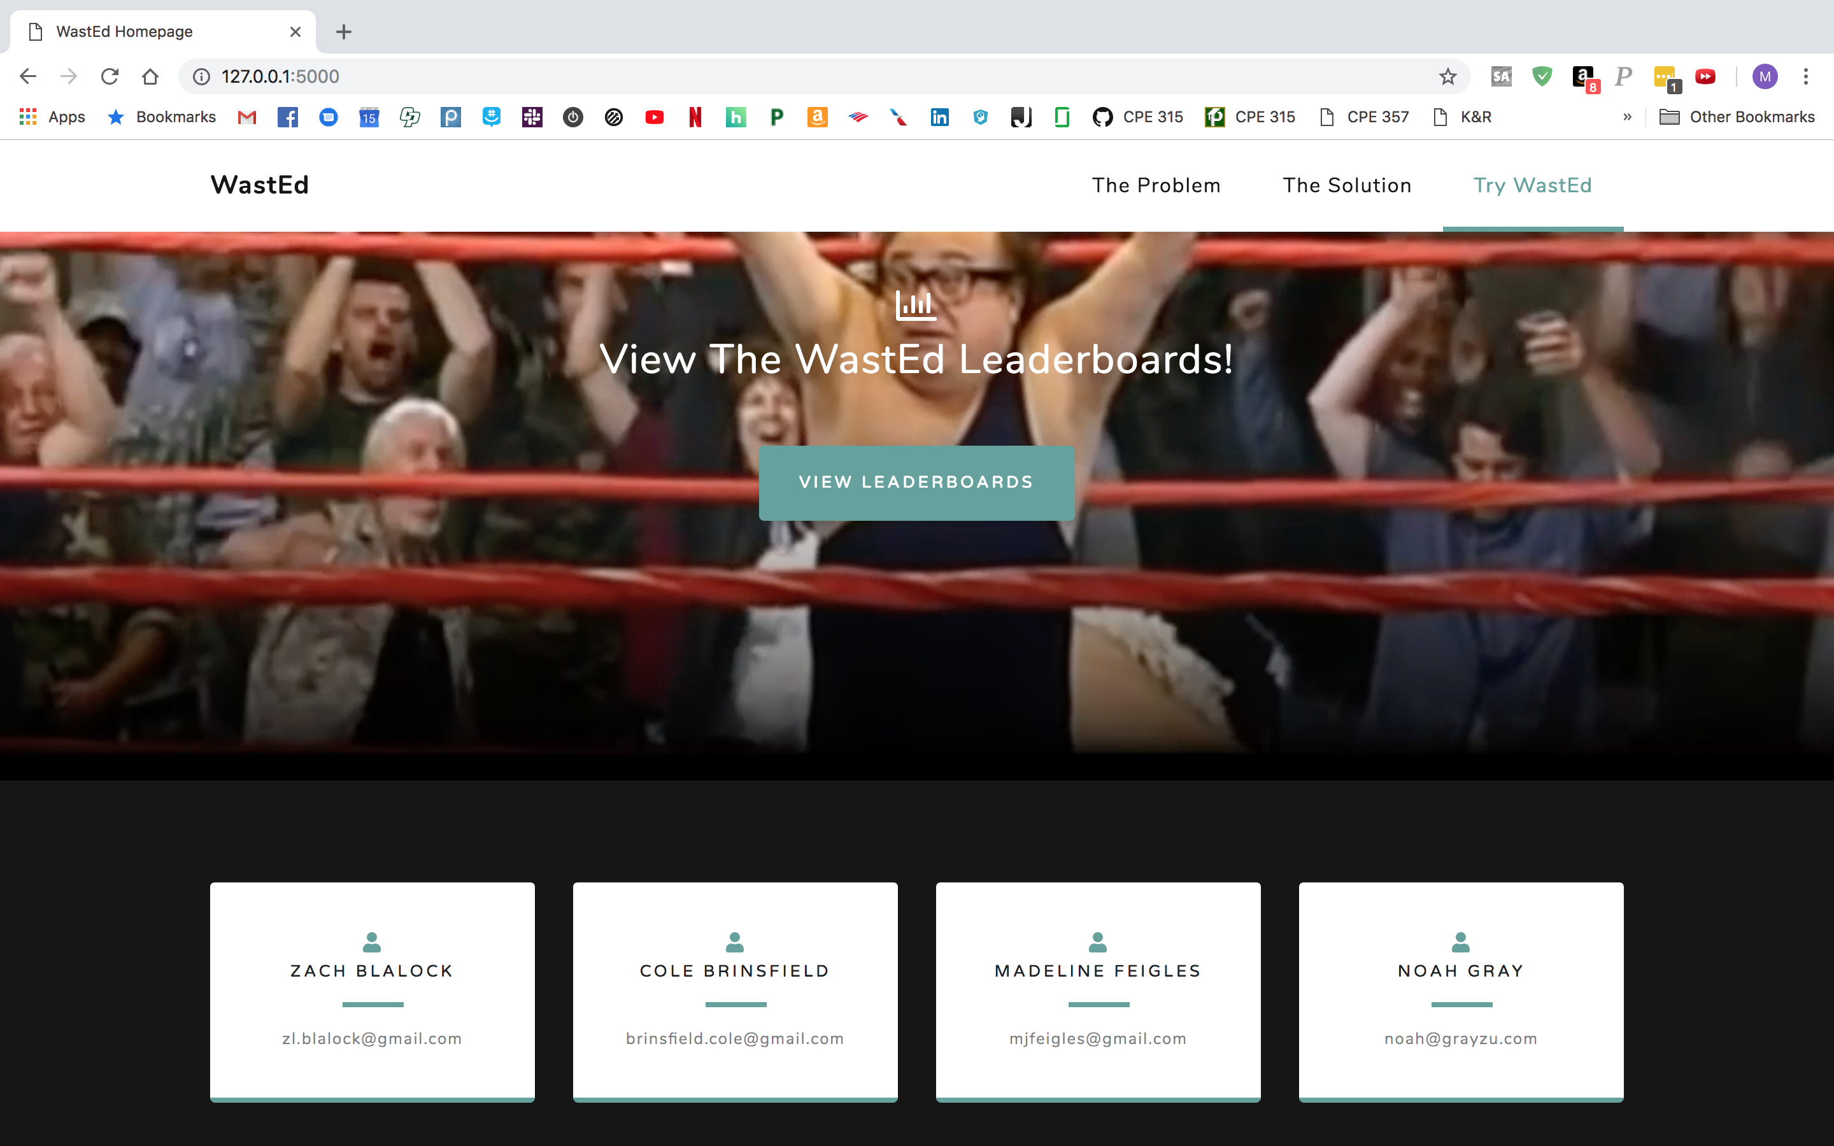Click the Amazon Assistant extension icon

click(x=1582, y=76)
